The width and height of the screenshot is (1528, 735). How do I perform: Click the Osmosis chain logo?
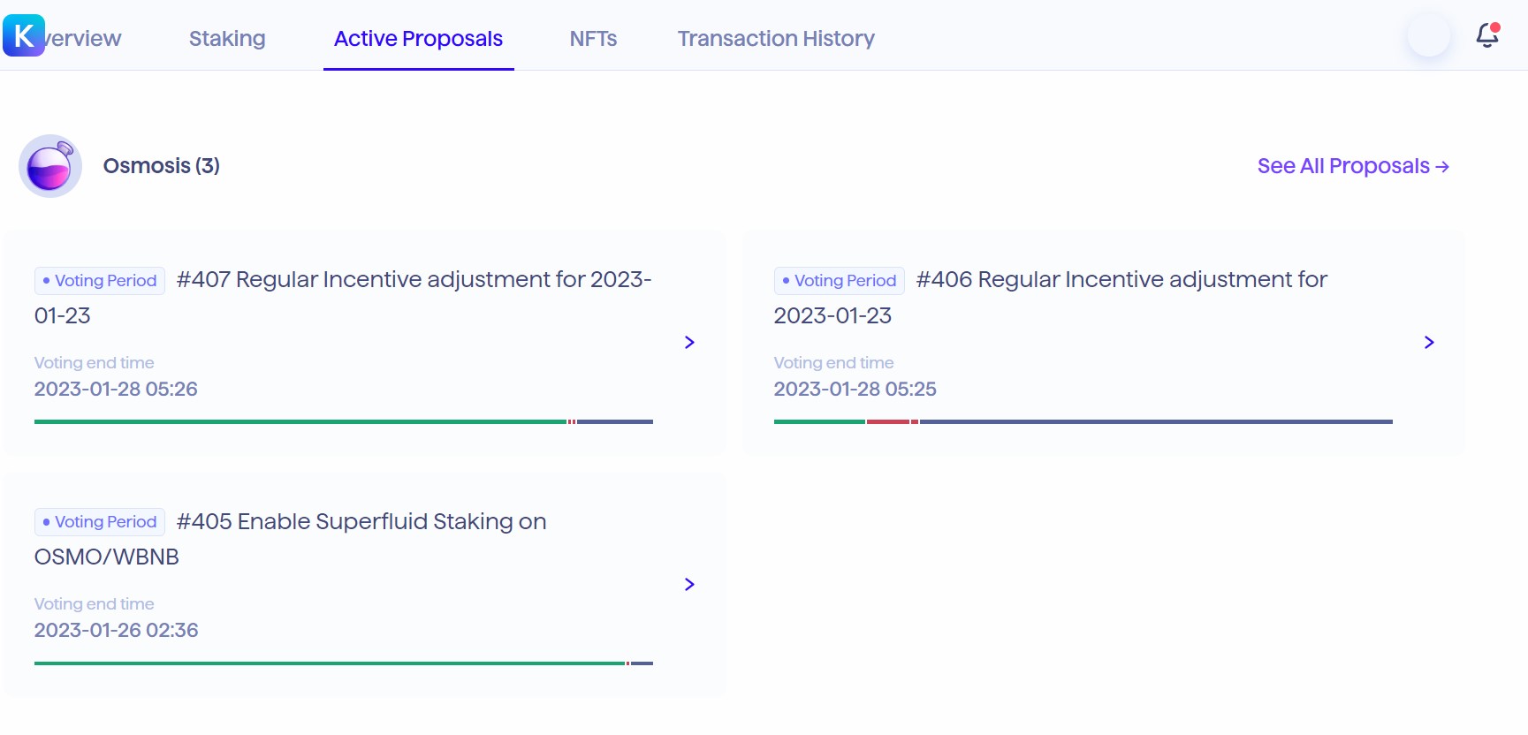[x=50, y=166]
